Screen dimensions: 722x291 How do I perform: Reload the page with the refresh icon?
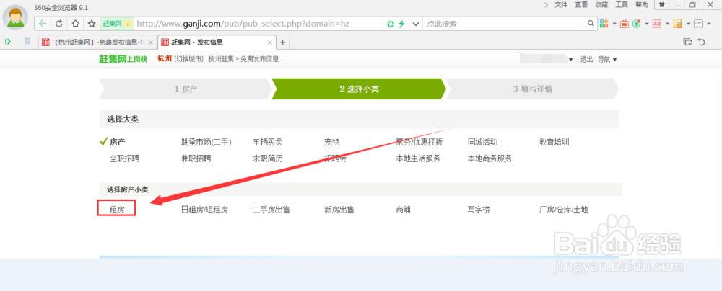(x=59, y=24)
